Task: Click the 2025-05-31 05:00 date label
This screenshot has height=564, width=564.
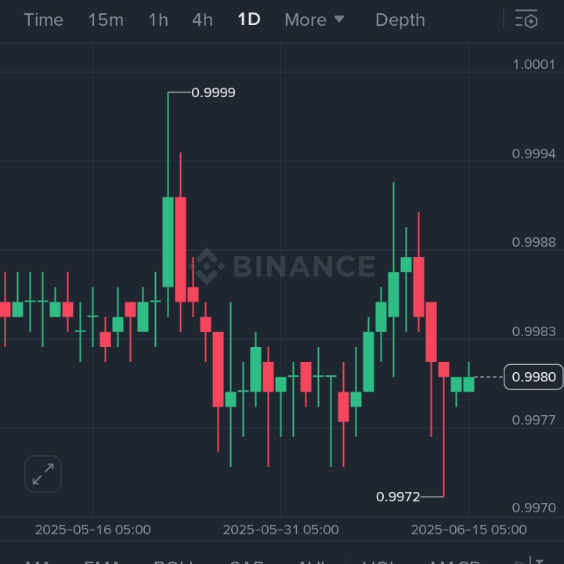Action: tap(280, 530)
